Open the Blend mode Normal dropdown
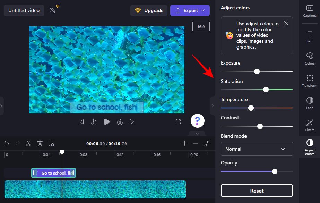Image resolution: width=320 pixels, height=203 pixels. point(257,149)
